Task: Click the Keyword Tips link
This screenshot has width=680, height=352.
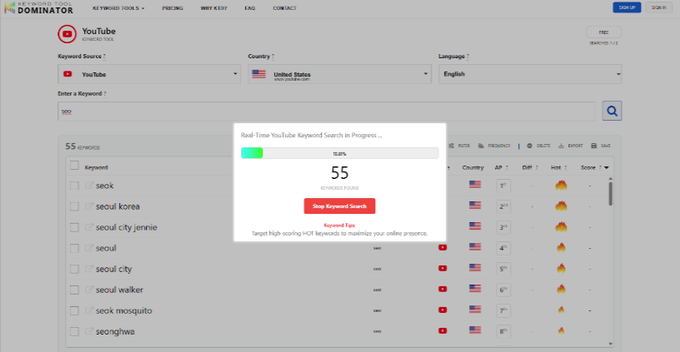Action: pos(339,226)
